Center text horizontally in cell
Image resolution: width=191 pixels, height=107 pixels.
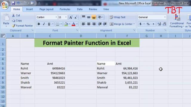(89, 24)
